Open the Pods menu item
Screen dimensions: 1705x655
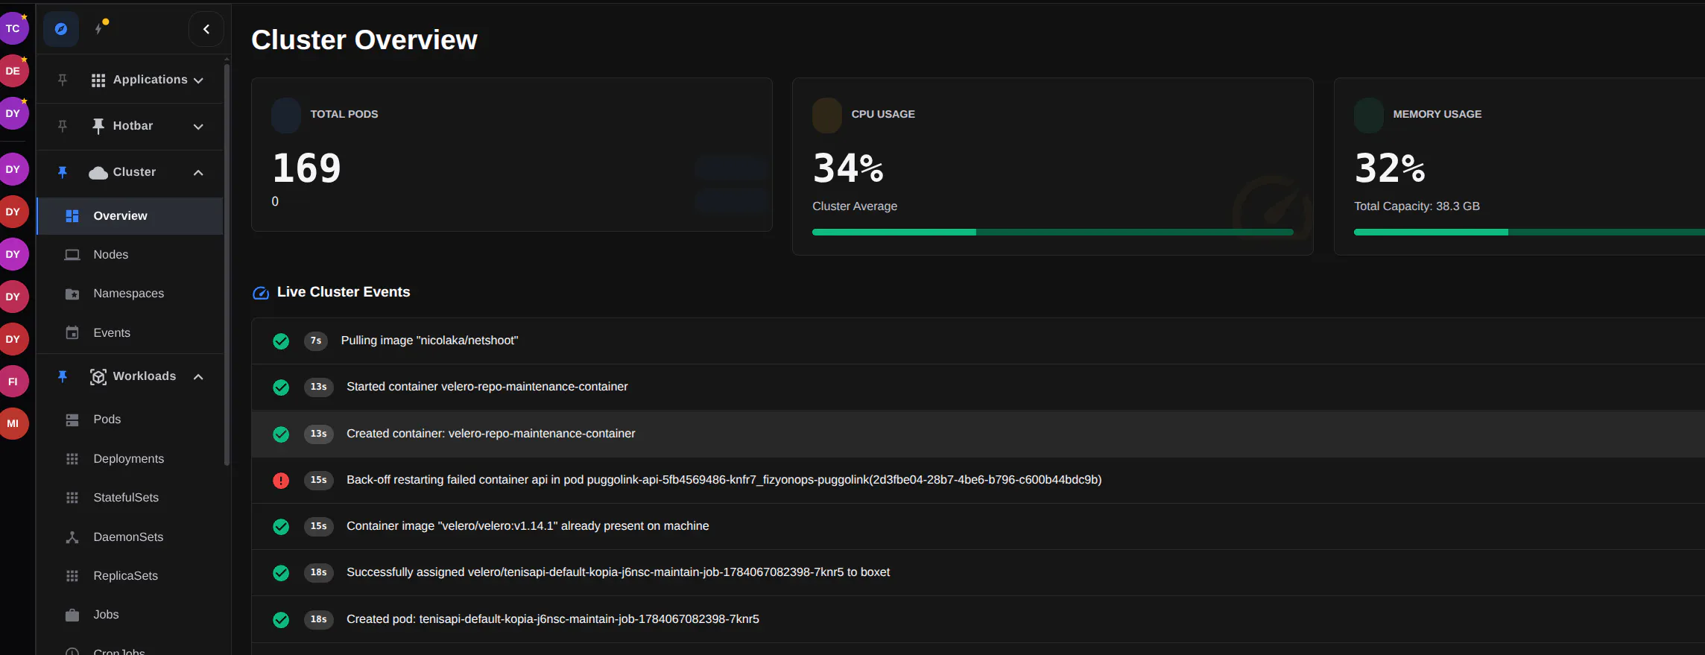[x=130, y=420]
